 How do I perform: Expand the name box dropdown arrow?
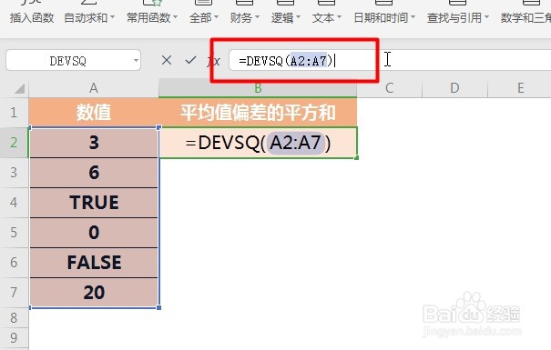pos(136,61)
